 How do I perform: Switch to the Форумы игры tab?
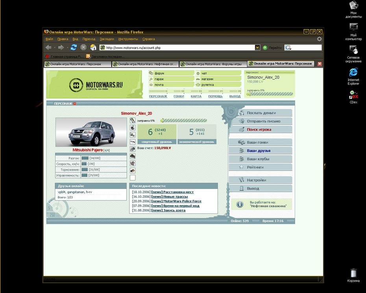(213, 64)
